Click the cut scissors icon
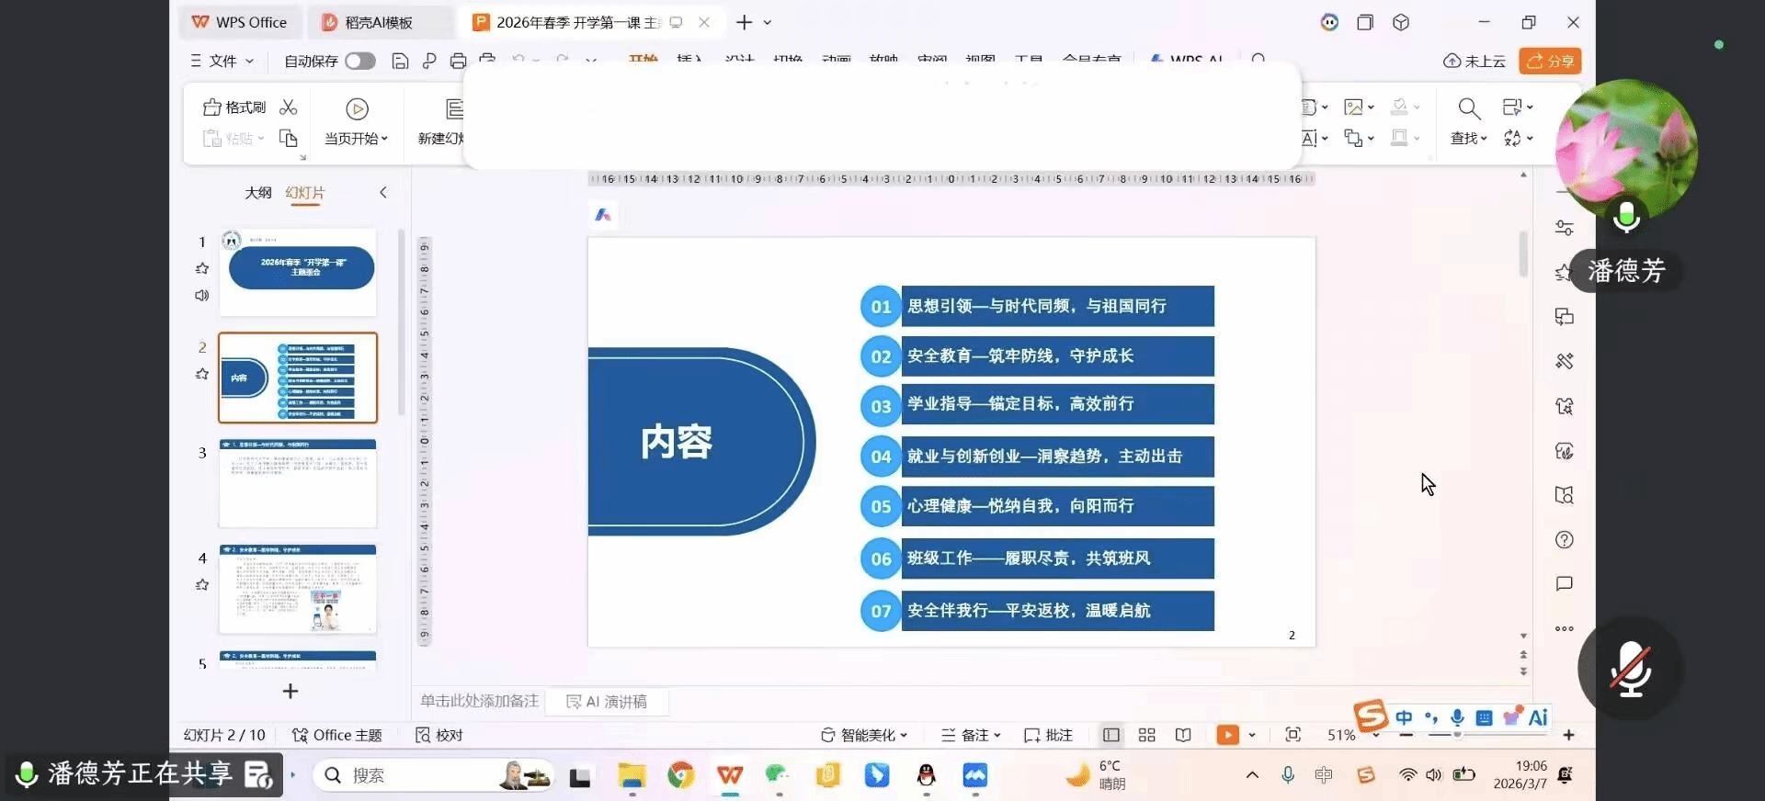The width and height of the screenshot is (1765, 801). coord(289,107)
